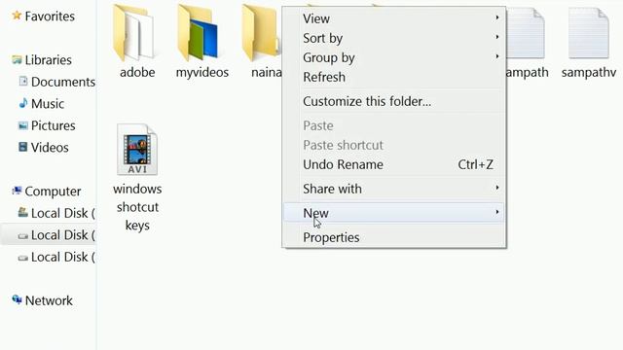Click the icon of the highlighted Local Disk
623x350 pixels.
click(23, 235)
